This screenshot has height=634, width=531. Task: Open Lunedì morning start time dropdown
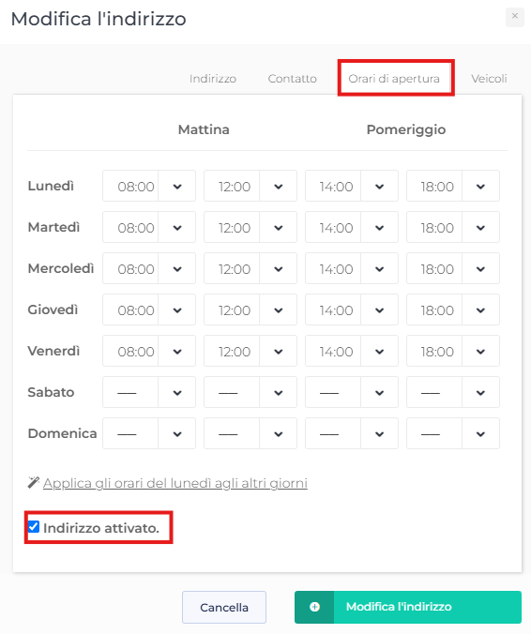(149, 186)
